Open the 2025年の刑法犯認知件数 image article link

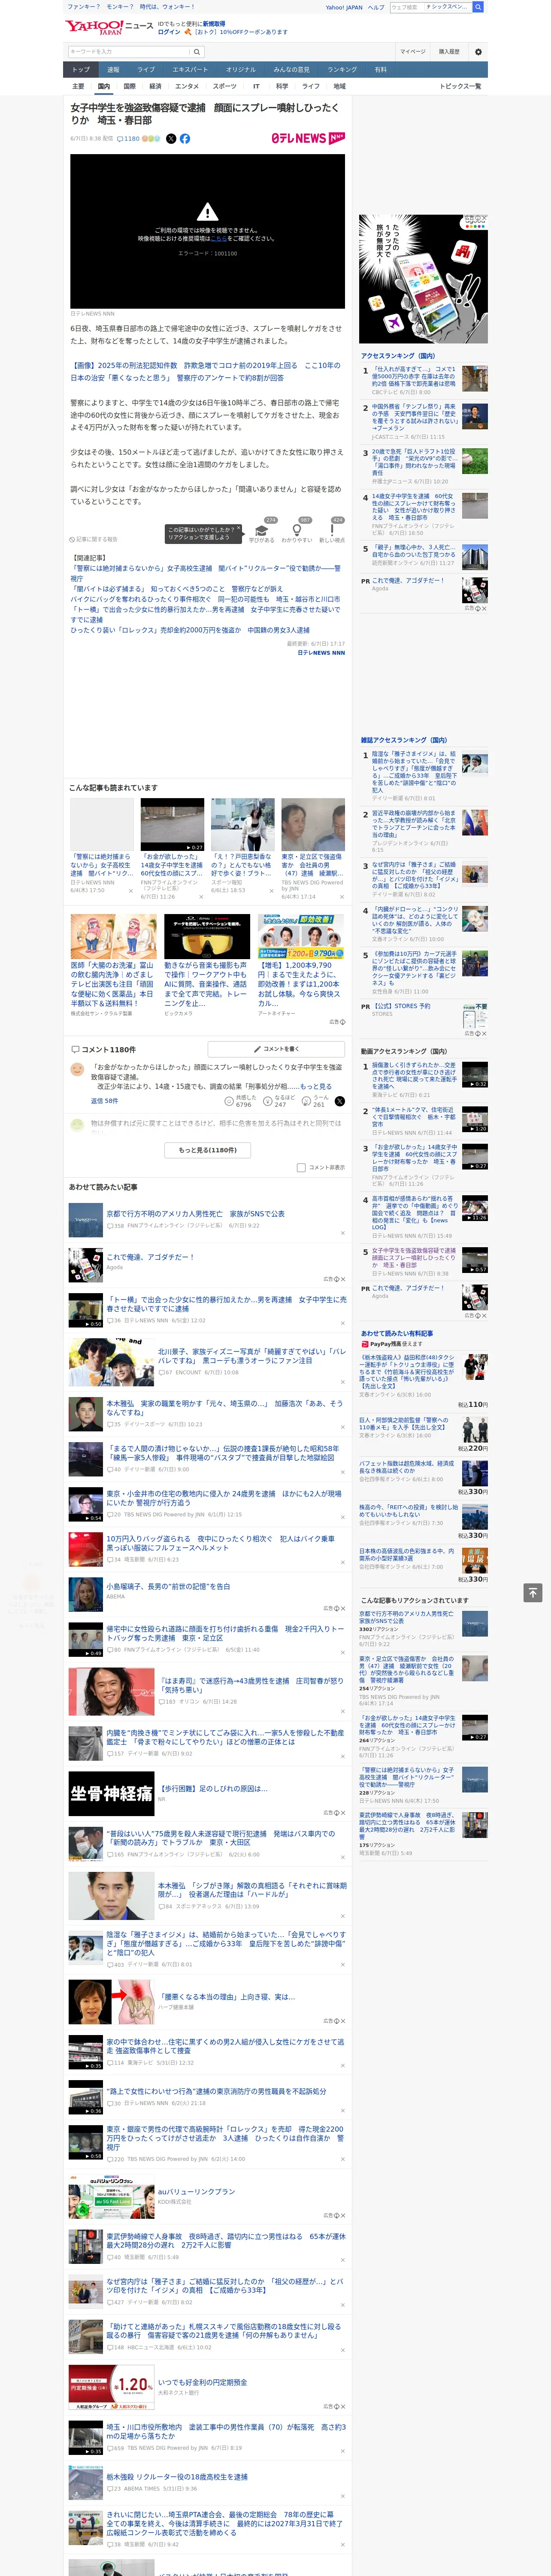pos(205,371)
